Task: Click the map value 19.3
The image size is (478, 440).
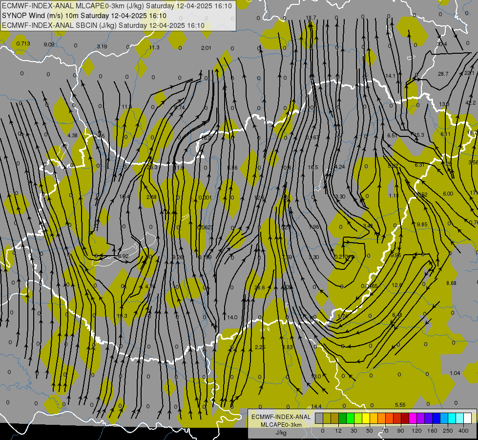Action: pos(122,316)
